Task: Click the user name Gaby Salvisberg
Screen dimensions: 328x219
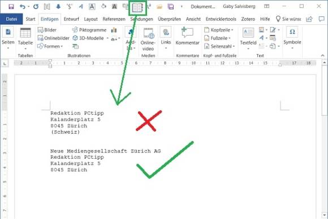Action: tap(239, 6)
